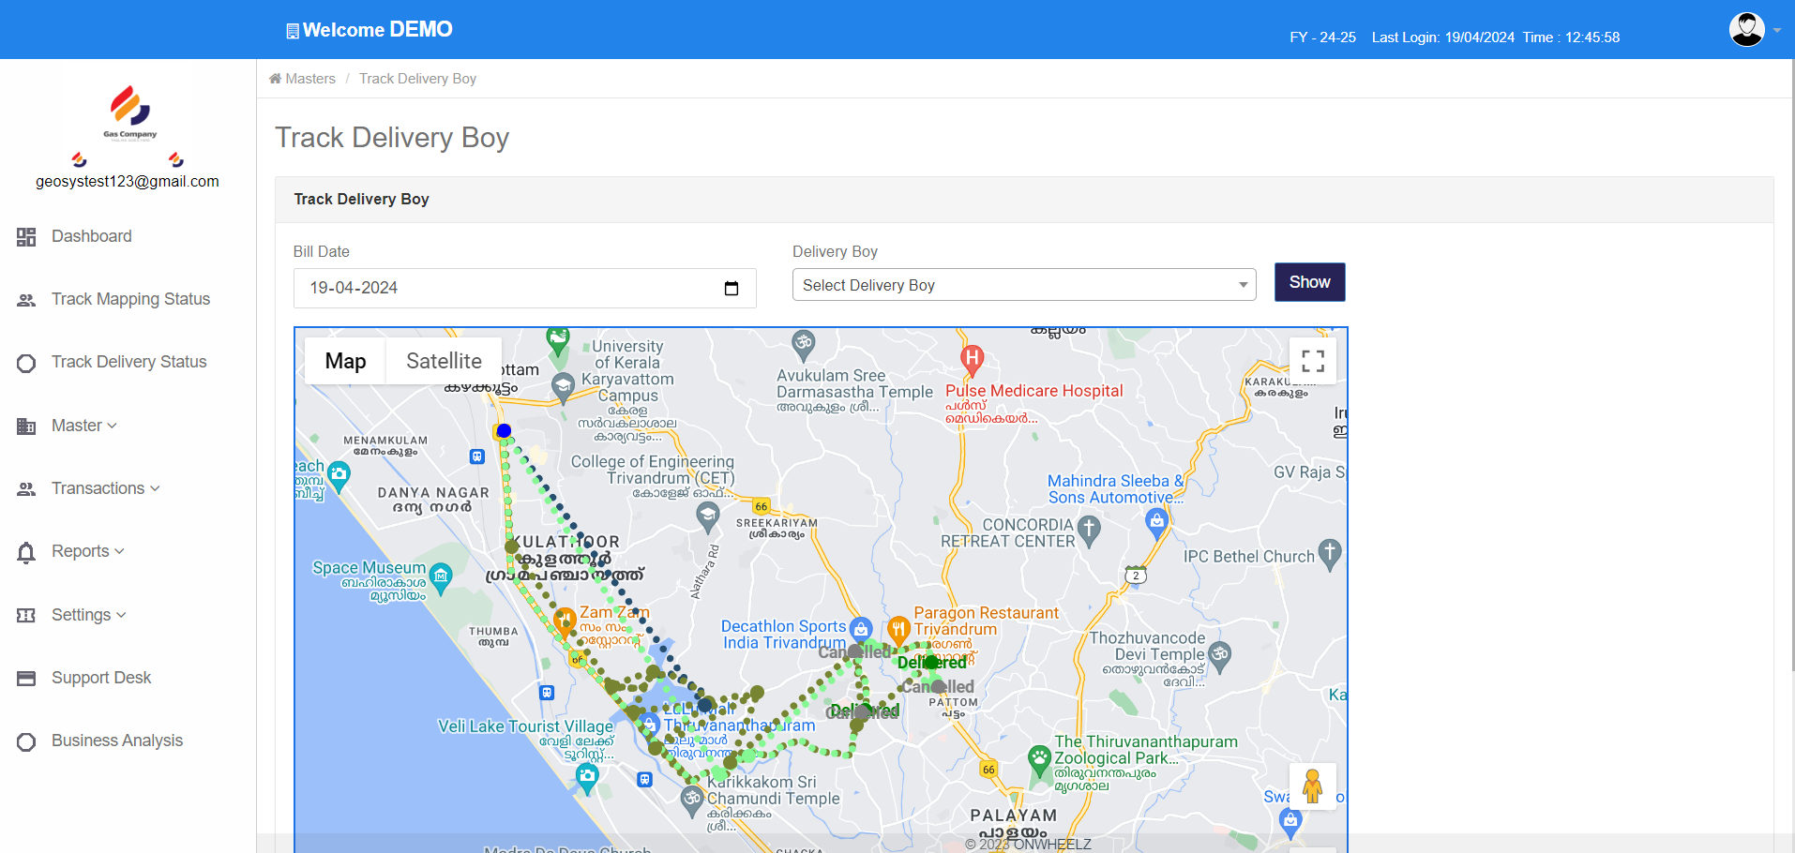The height and width of the screenshot is (853, 1795).
Task: Open Dashboard from the sidebar
Action: [x=91, y=236]
